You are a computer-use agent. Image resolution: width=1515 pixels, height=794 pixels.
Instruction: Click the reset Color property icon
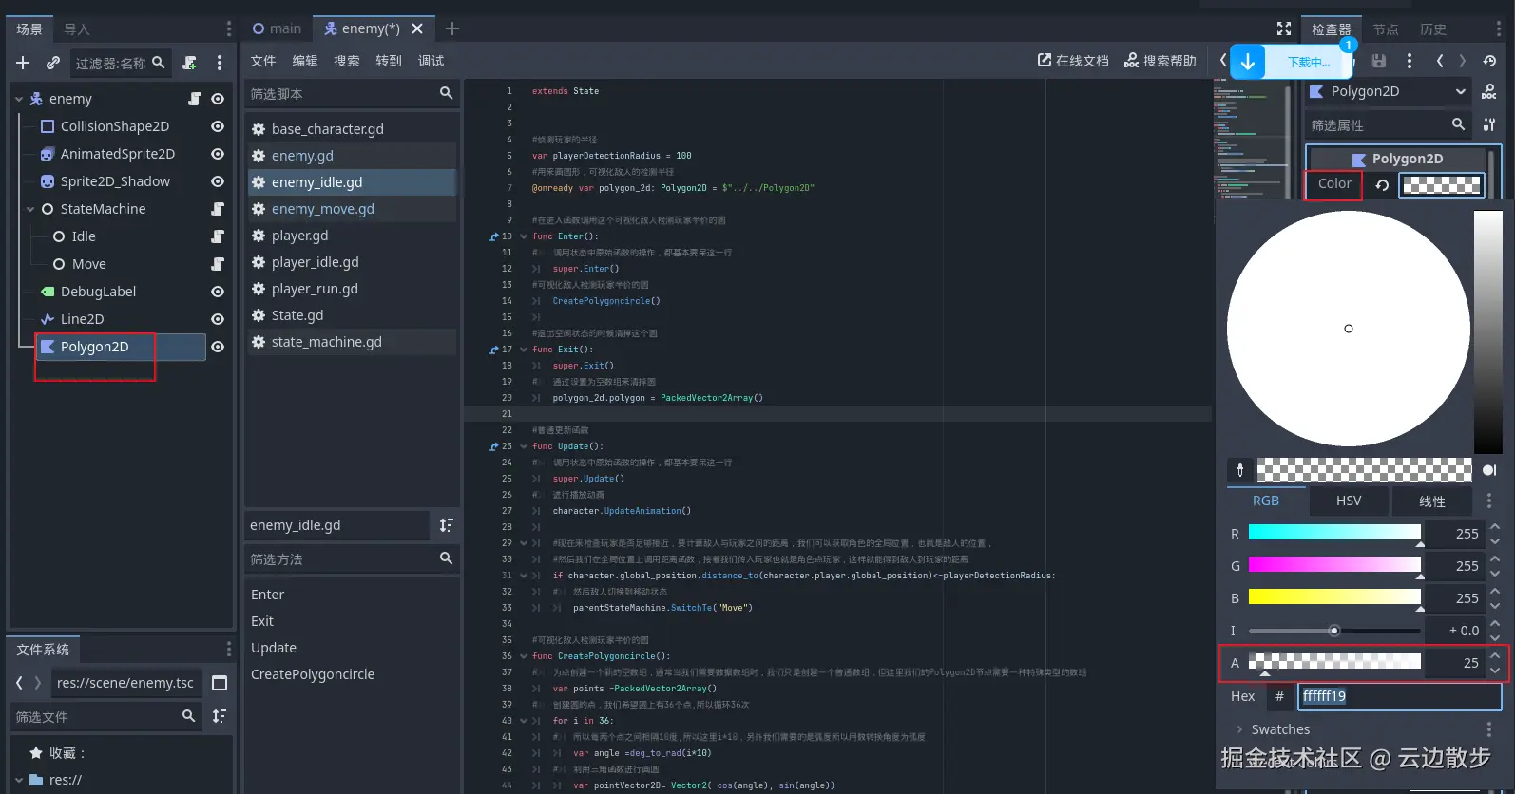pyautogui.click(x=1382, y=185)
